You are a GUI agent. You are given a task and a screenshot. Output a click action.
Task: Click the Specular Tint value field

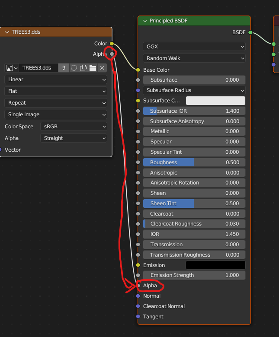194,152
